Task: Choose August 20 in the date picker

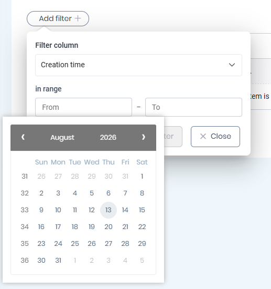Action: coord(109,227)
